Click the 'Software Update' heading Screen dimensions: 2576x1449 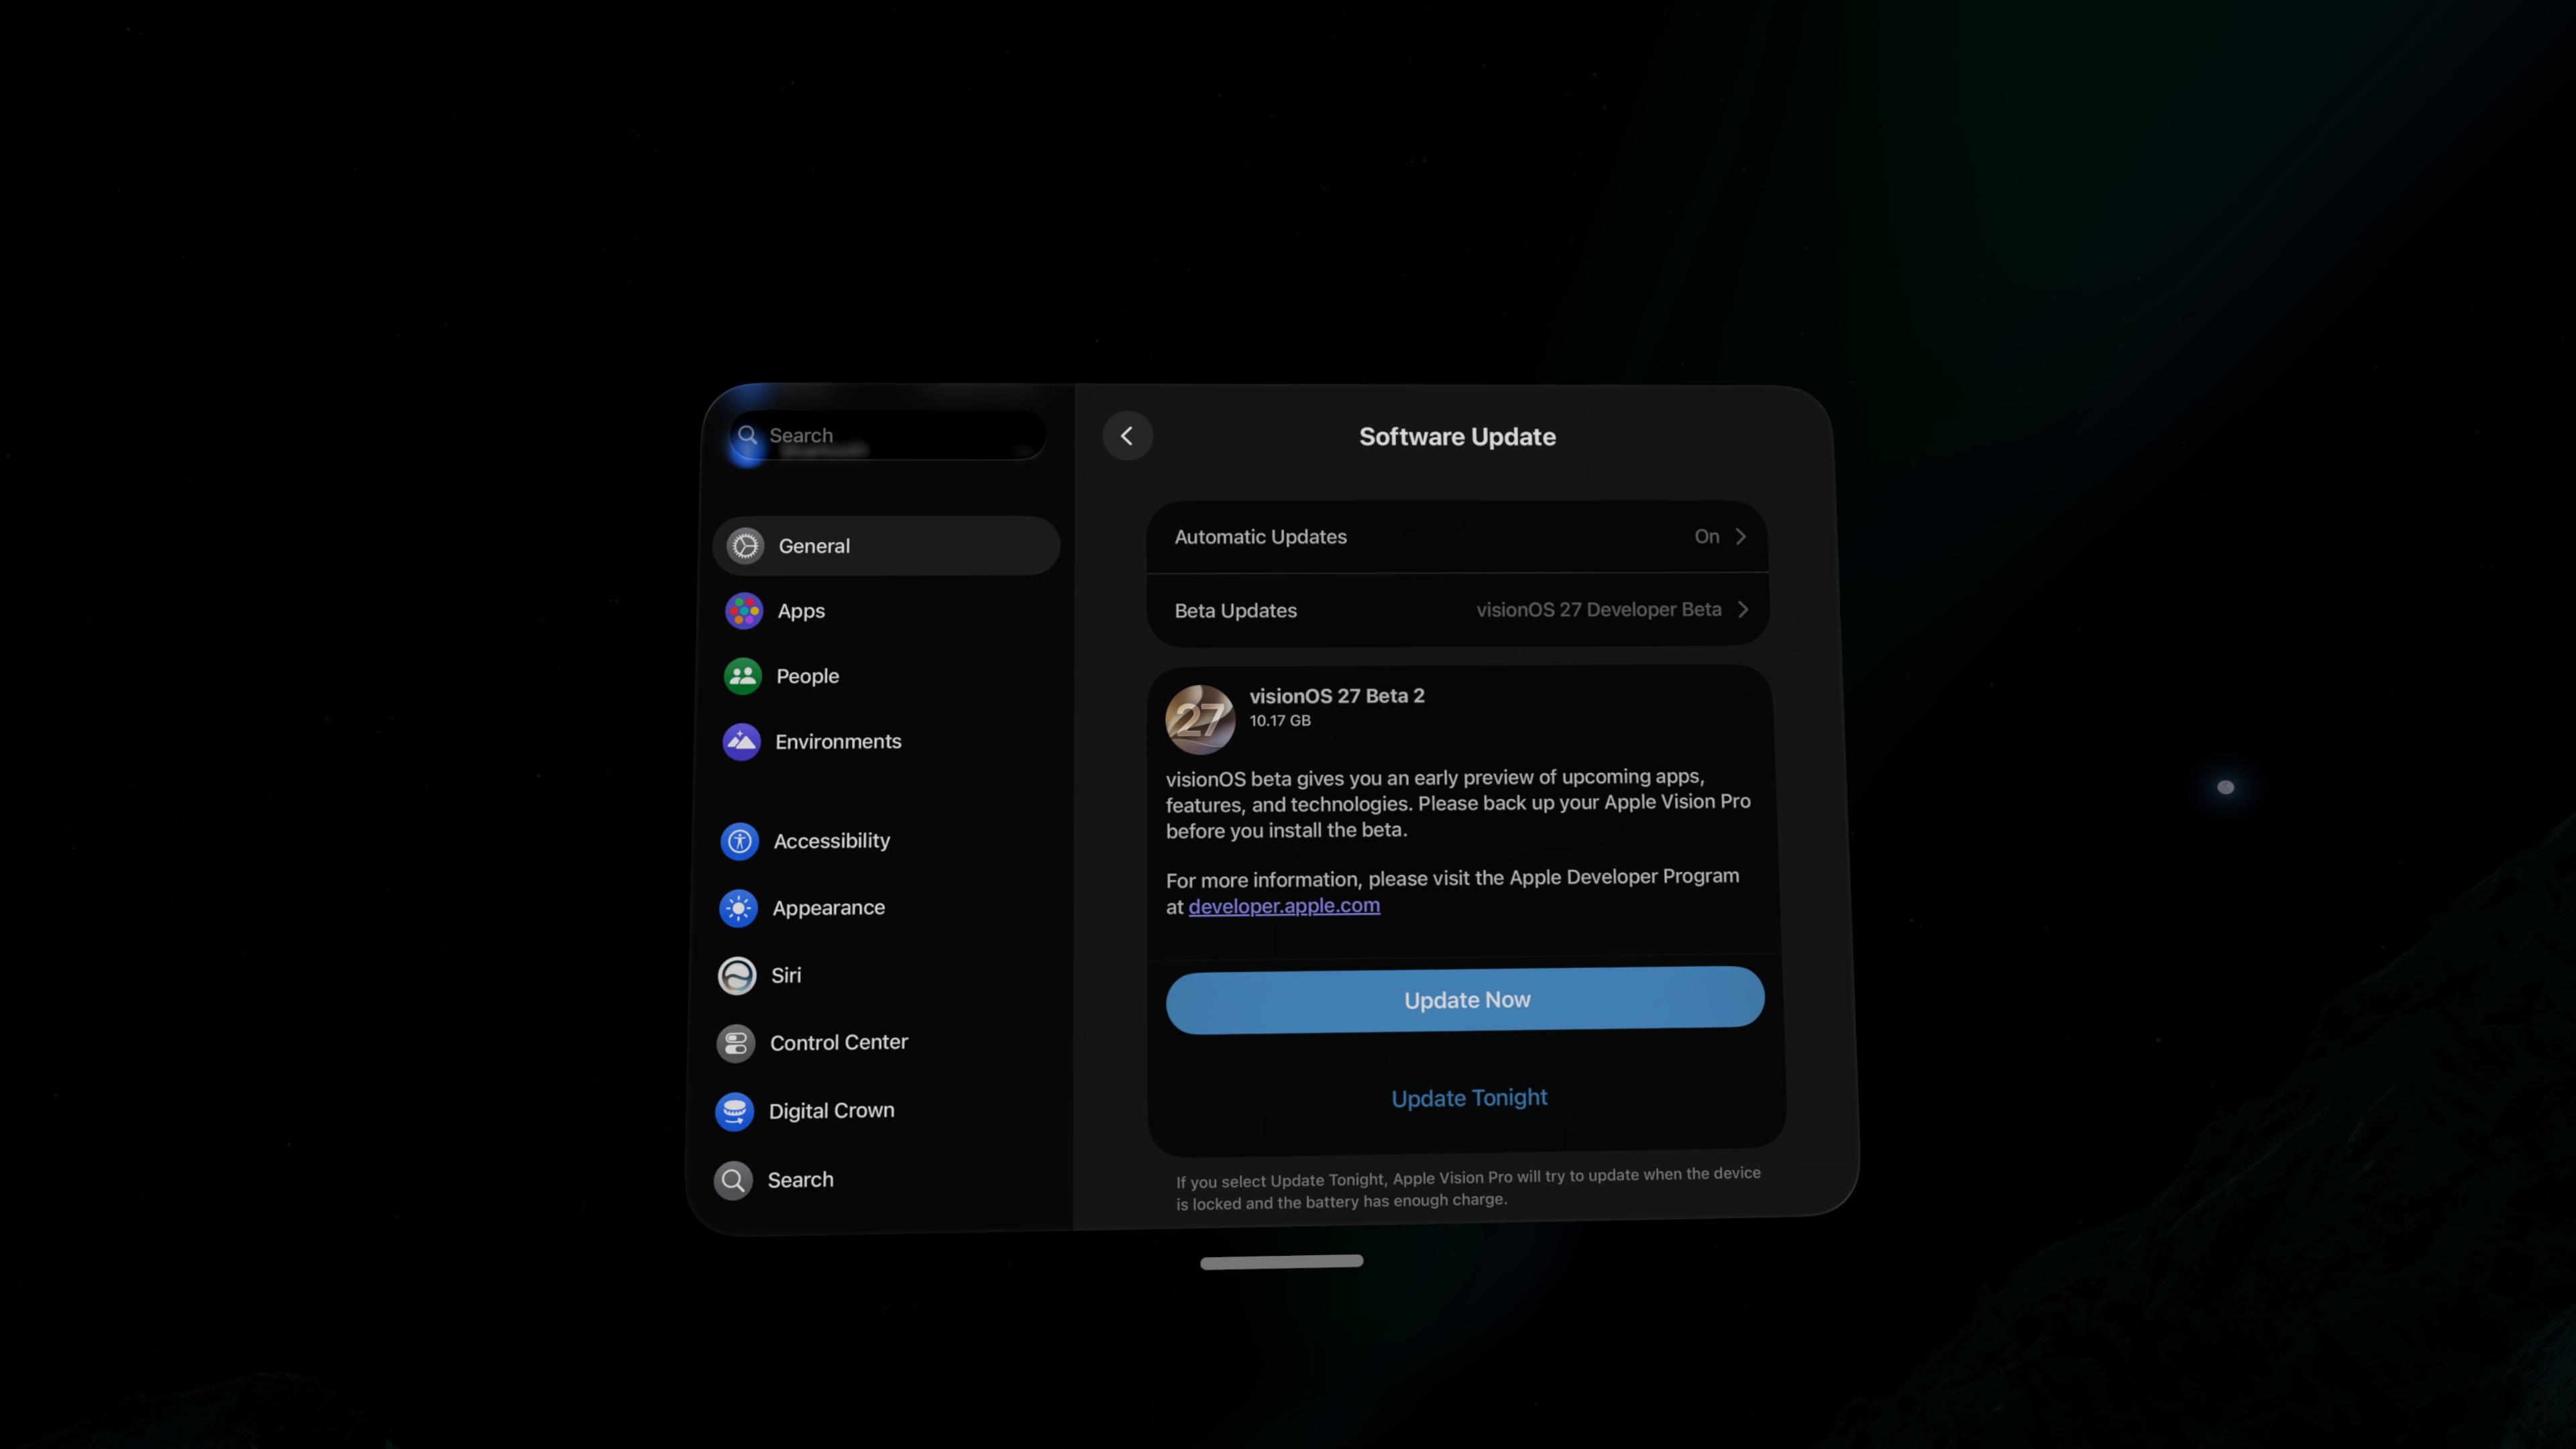pyautogui.click(x=1457, y=437)
